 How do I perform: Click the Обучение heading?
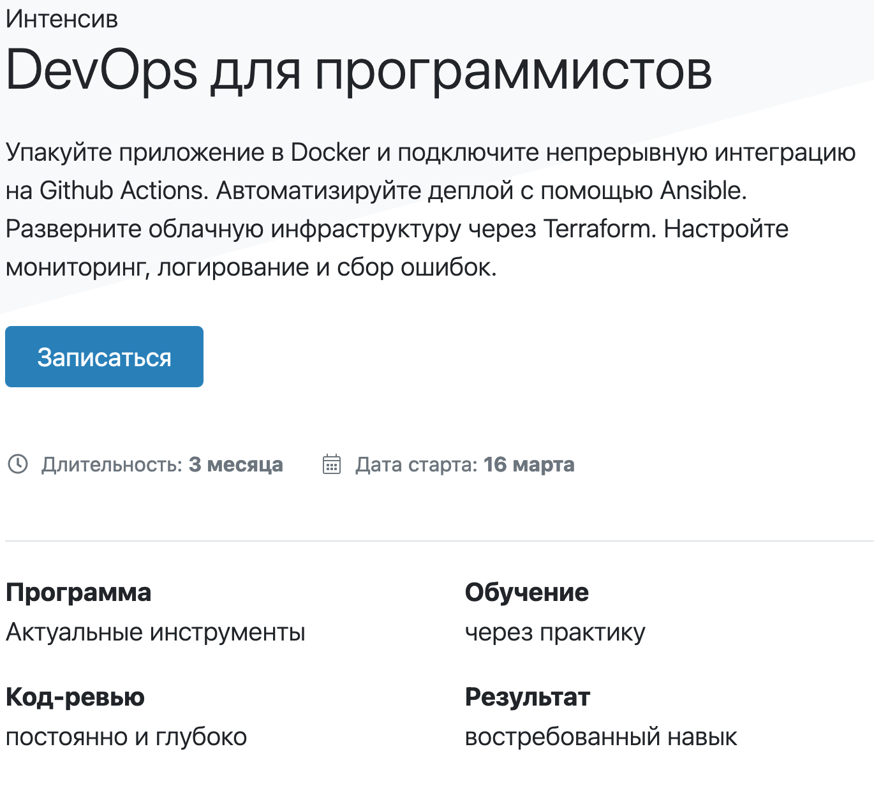[x=527, y=593]
